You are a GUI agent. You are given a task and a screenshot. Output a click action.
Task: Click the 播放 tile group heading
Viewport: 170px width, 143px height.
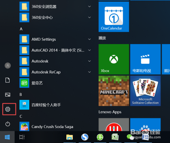[102, 38]
